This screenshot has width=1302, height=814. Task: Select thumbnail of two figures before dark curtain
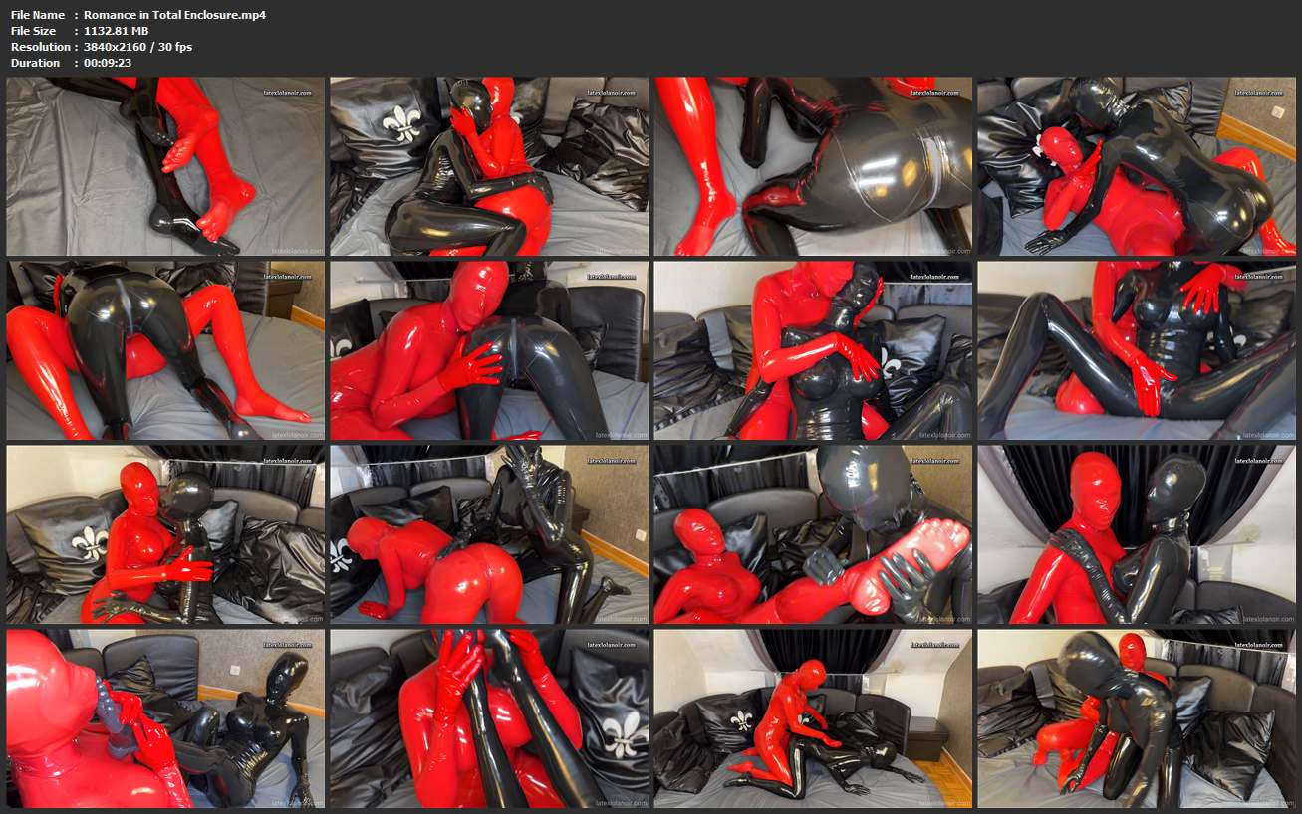coord(1137,534)
